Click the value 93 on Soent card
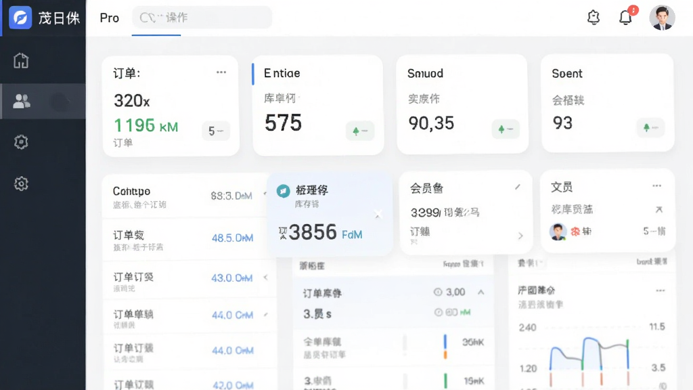This screenshot has height=390, width=693. (x=562, y=123)
